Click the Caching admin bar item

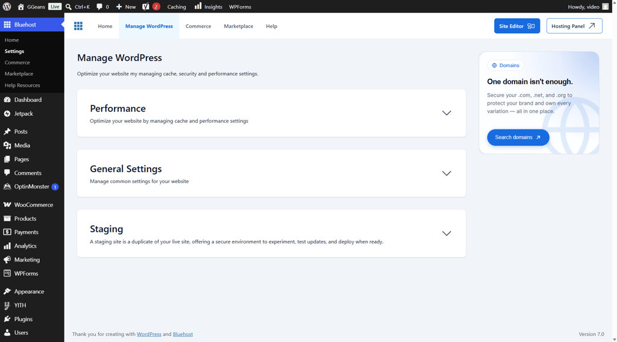coord(177,7)
